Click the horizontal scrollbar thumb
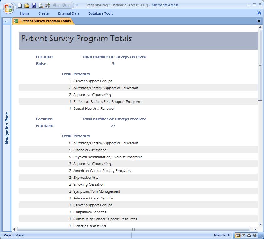264x239 pixels. tap(133, 229)
